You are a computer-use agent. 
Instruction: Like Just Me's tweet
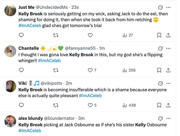90,35
